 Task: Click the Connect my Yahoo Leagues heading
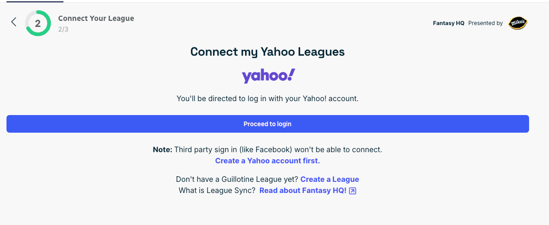(267, 51)
